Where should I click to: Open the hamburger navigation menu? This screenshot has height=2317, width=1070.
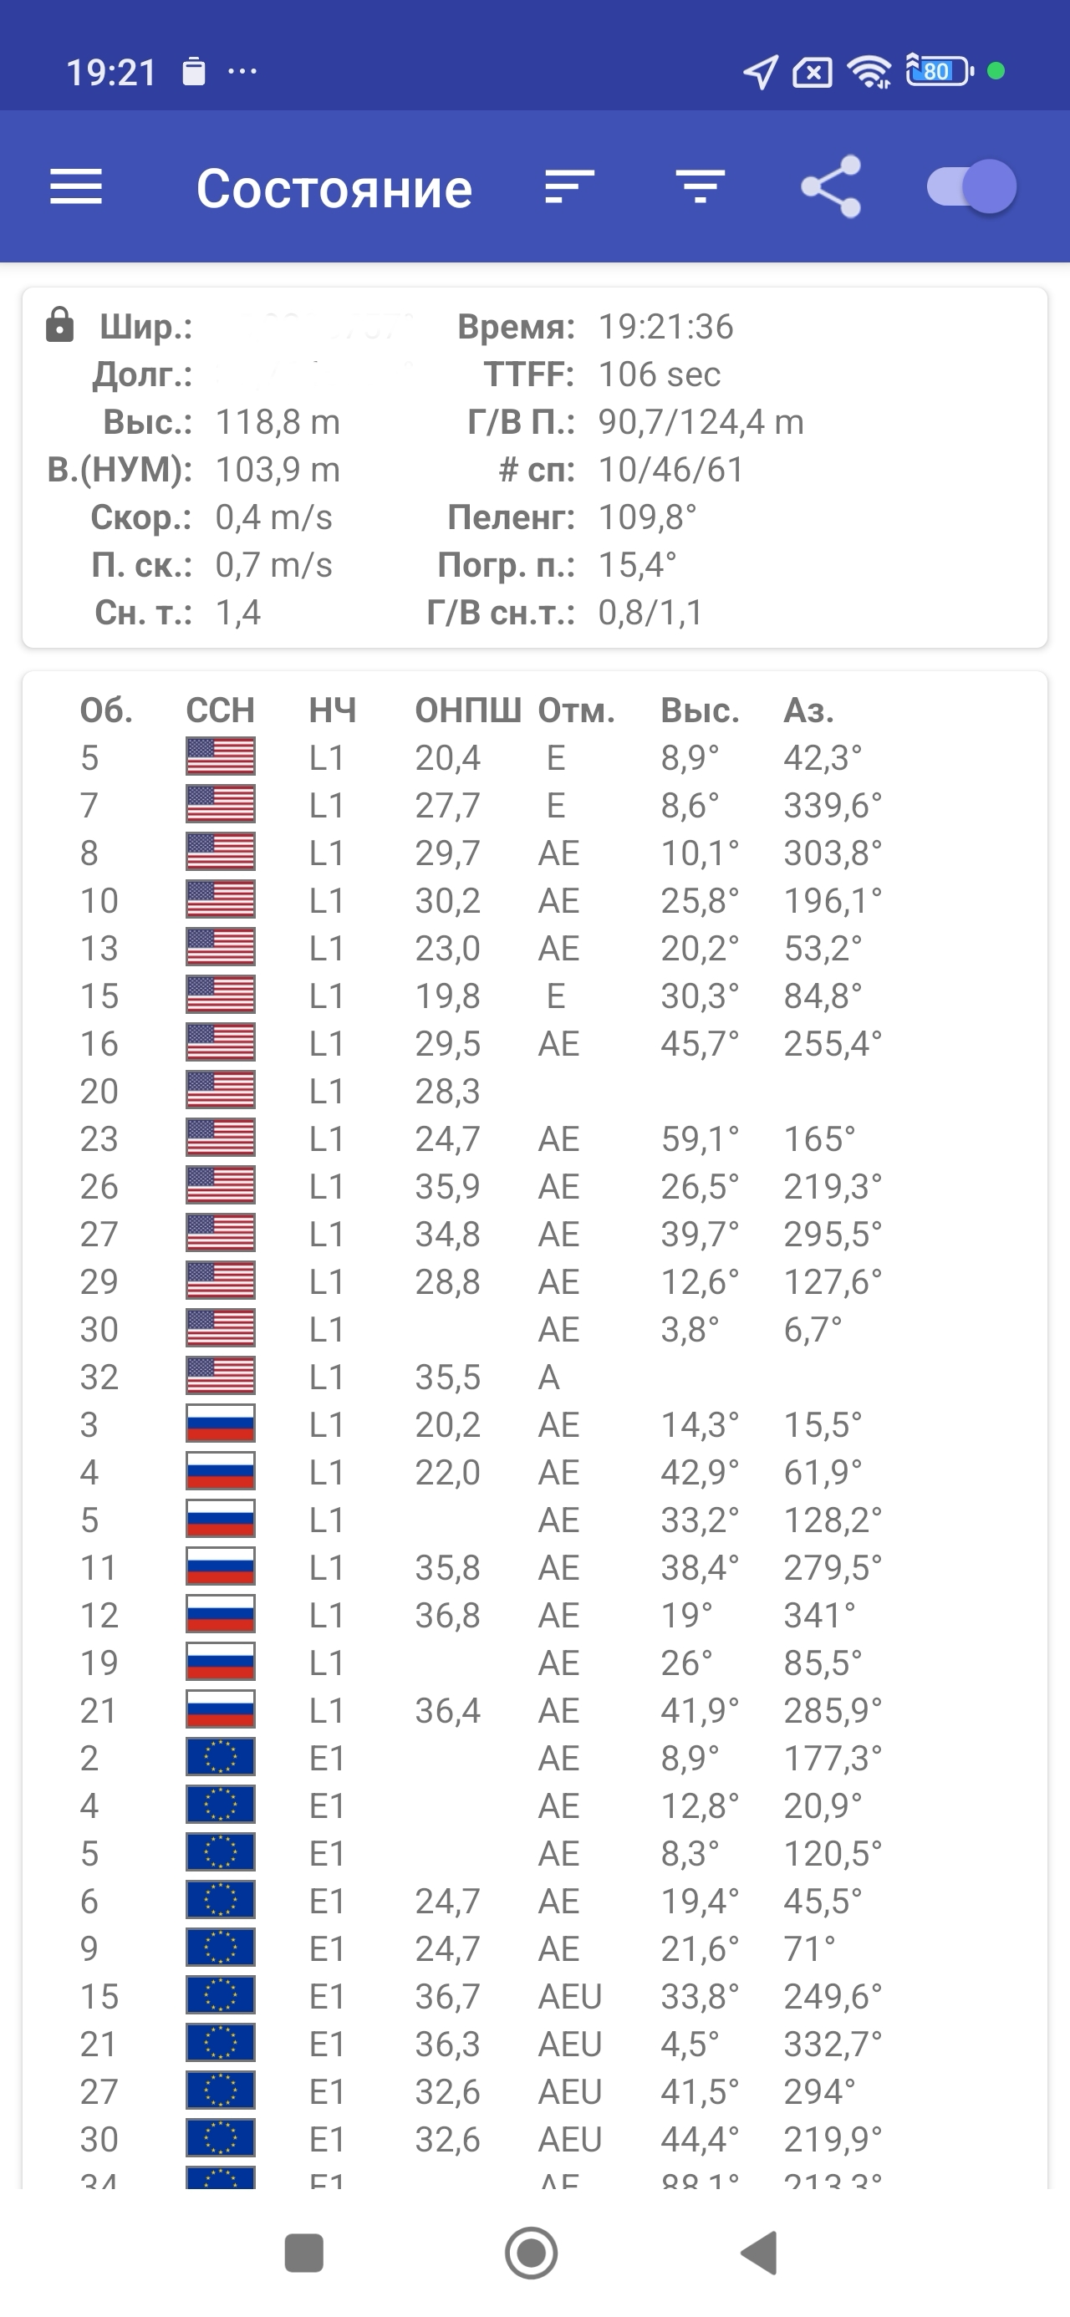tap(75, 187)
